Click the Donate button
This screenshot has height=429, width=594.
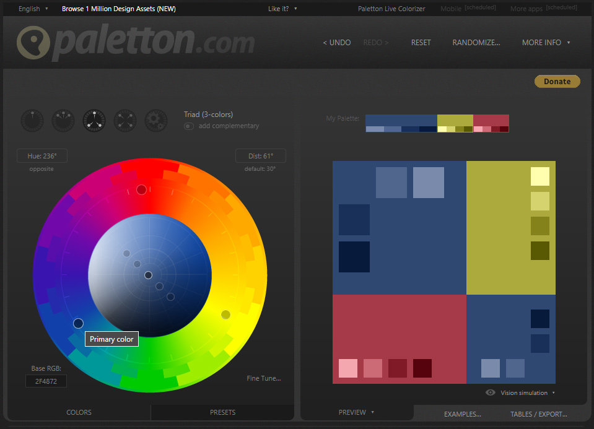(557, 82)
